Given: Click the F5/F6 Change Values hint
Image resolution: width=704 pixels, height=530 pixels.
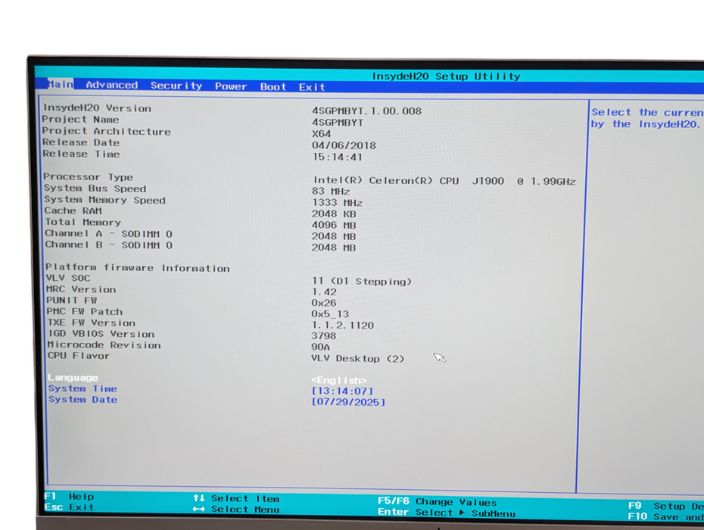Looking at the screenshot, I should pos(438,501).
